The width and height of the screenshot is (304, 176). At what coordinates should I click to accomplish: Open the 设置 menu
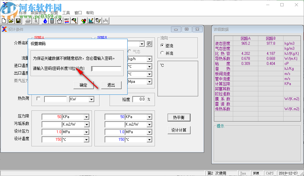point(54,13)
